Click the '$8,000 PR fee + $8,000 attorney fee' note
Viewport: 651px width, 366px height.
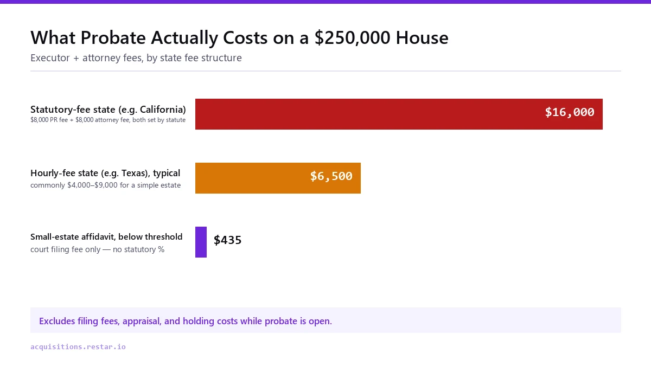click(108, 120)
